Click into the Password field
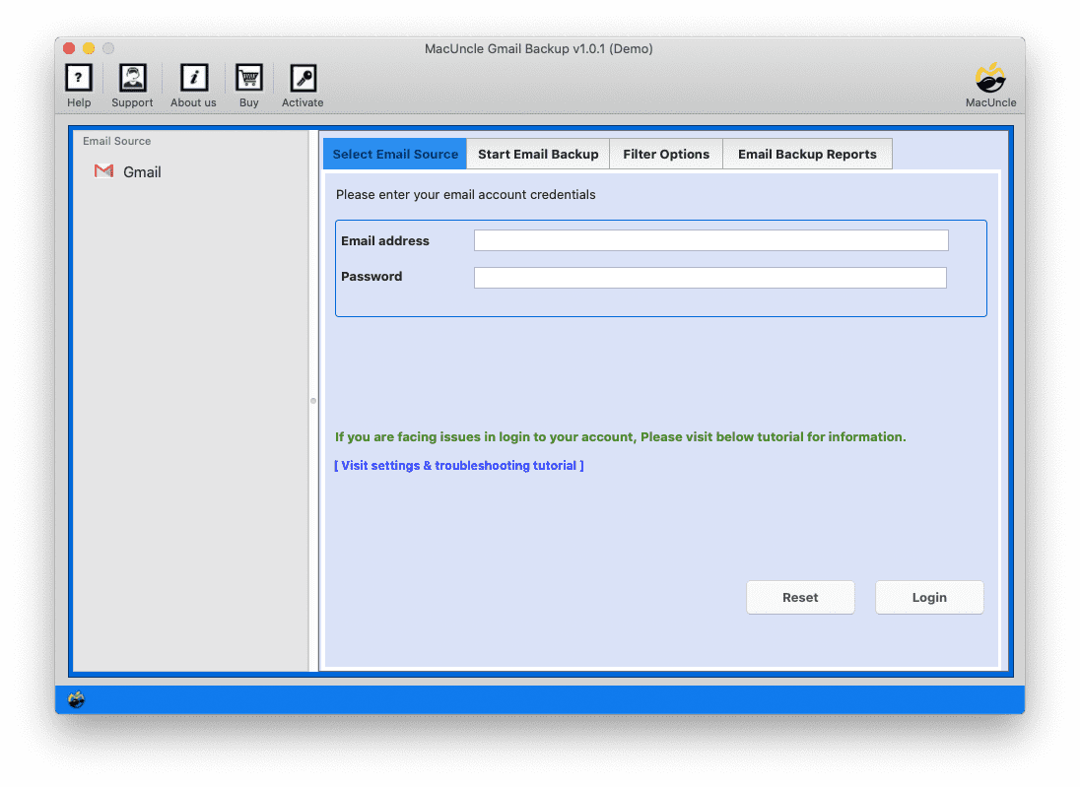1080x787 pixels. [x=709, y=278]
